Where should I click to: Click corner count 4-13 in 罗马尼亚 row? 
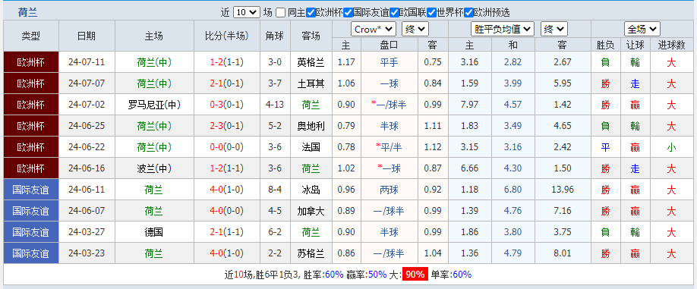tap(275, 105)
